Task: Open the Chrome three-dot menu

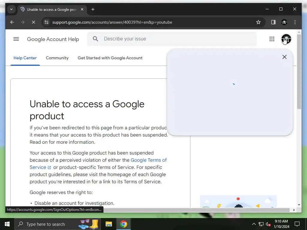Action: tap(295, 22)
